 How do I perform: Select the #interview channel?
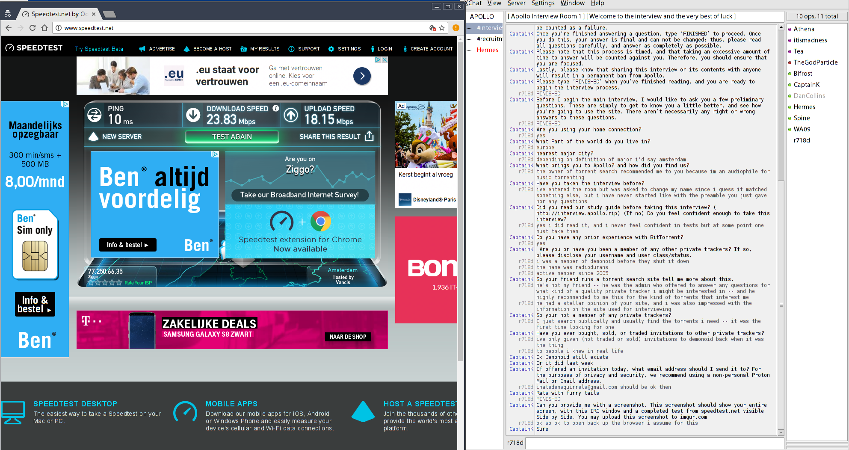[489, 28]
